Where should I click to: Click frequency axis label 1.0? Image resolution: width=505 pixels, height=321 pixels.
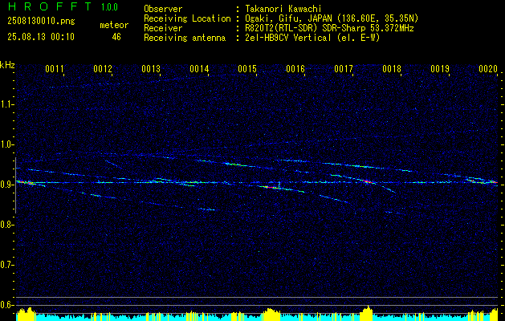coord(6,144)
